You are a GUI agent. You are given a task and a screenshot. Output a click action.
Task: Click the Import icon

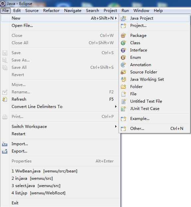(x=5, y=144)
